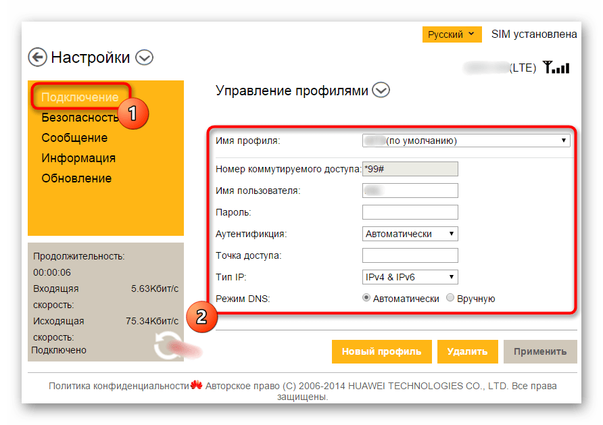
Task: Click the 5.63Кбит/с incoming speed value
Action: point(155,289)
